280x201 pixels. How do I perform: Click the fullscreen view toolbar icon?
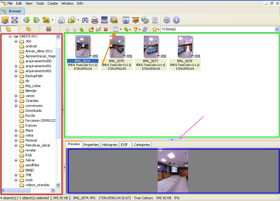click(15, 20)
